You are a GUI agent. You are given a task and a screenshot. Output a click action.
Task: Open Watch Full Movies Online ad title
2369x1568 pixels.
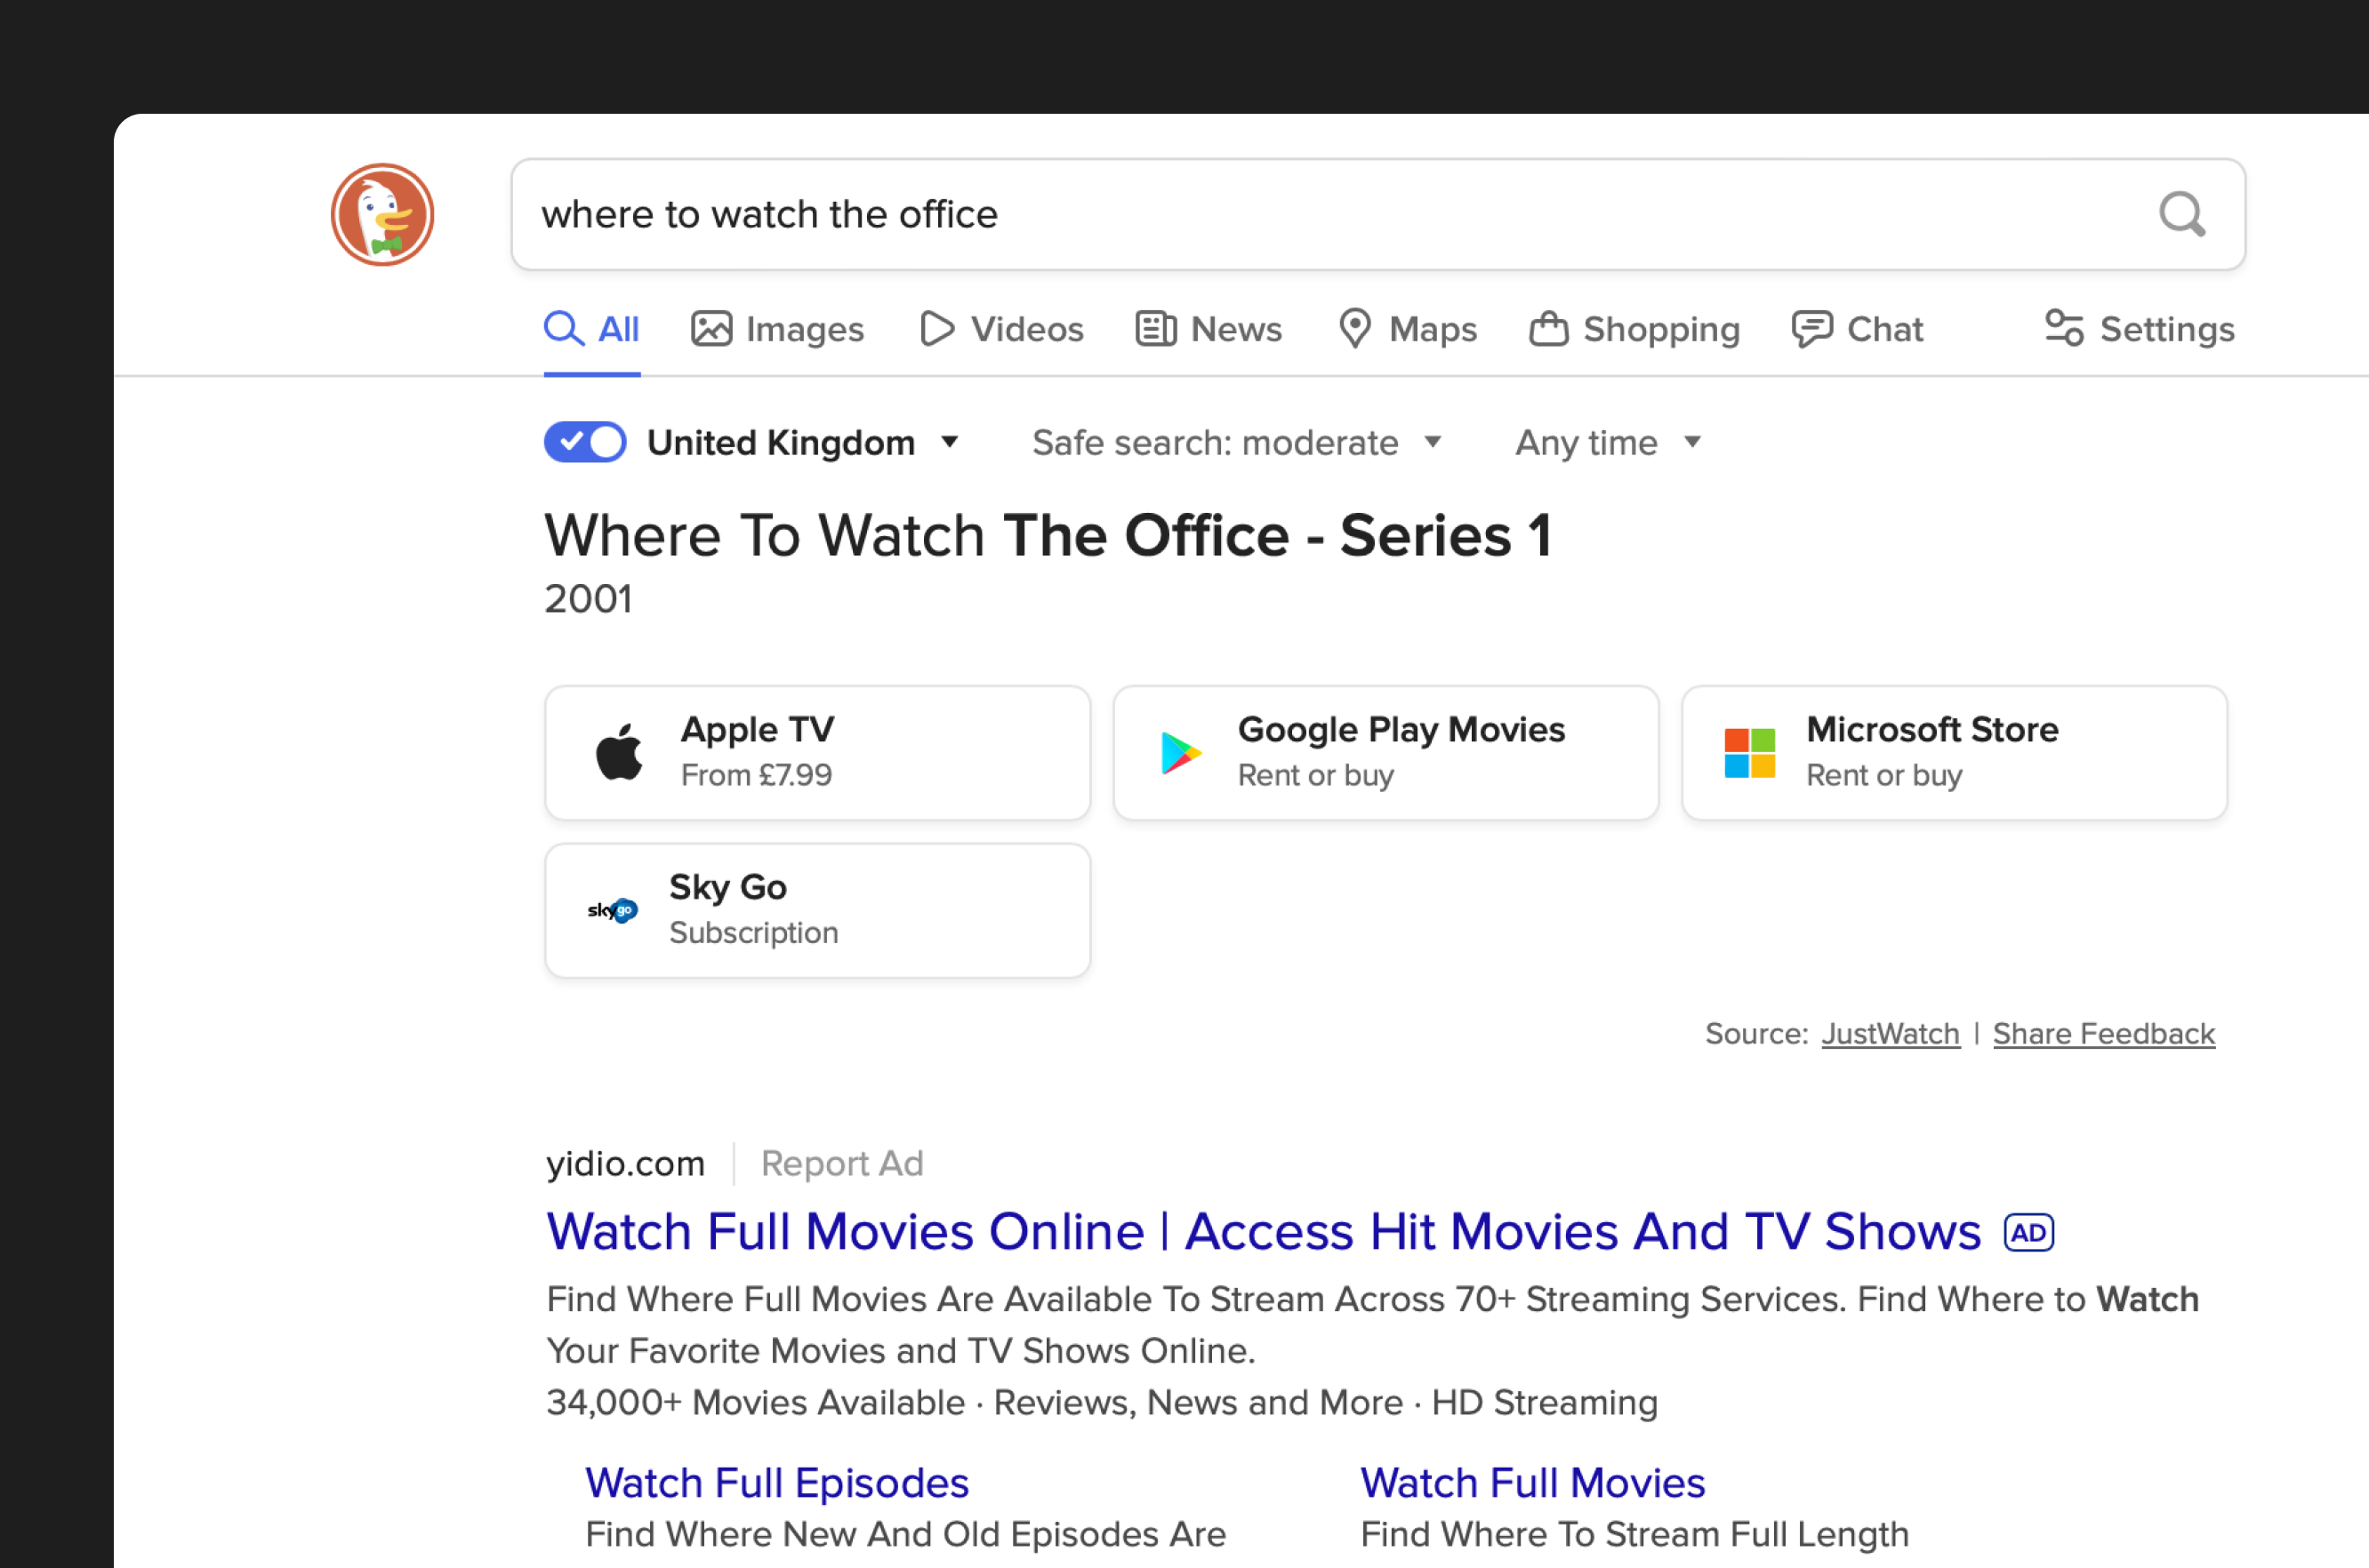tap(1264, 1231)
